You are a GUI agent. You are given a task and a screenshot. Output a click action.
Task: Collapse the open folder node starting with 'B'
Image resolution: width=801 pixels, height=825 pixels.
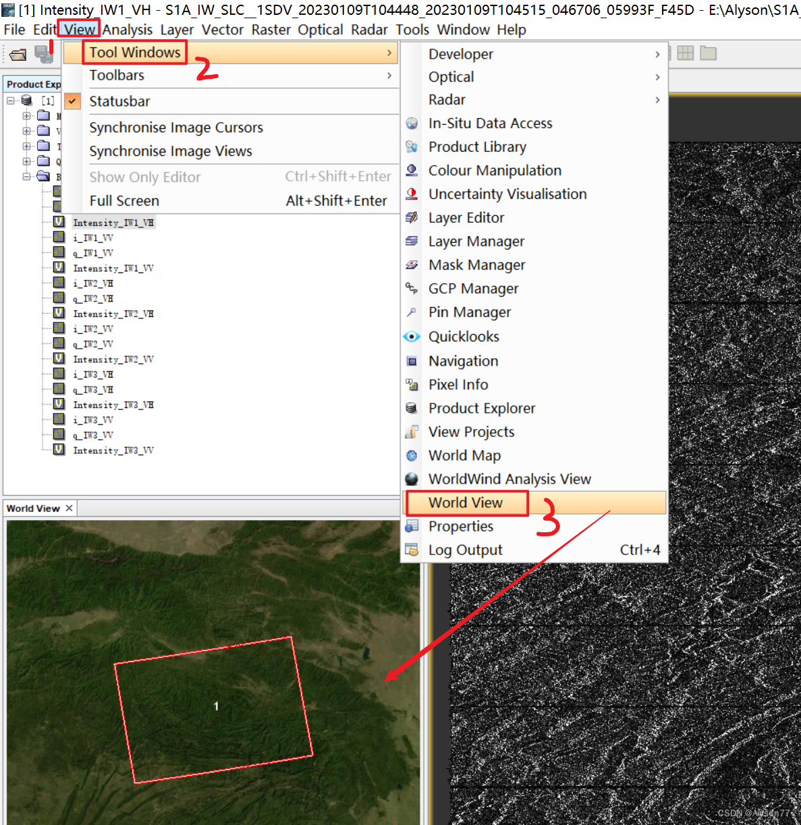[26, 177]
